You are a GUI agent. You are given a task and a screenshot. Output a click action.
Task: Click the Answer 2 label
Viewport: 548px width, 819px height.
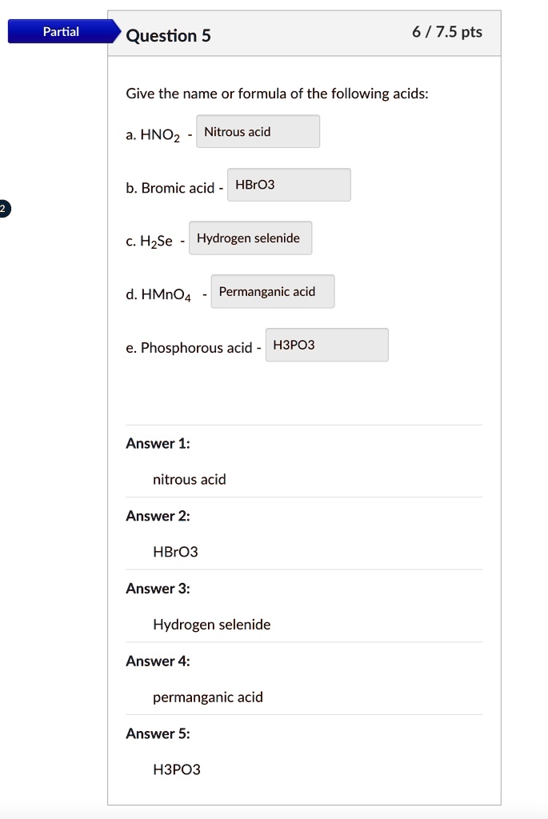pos(158,516)
